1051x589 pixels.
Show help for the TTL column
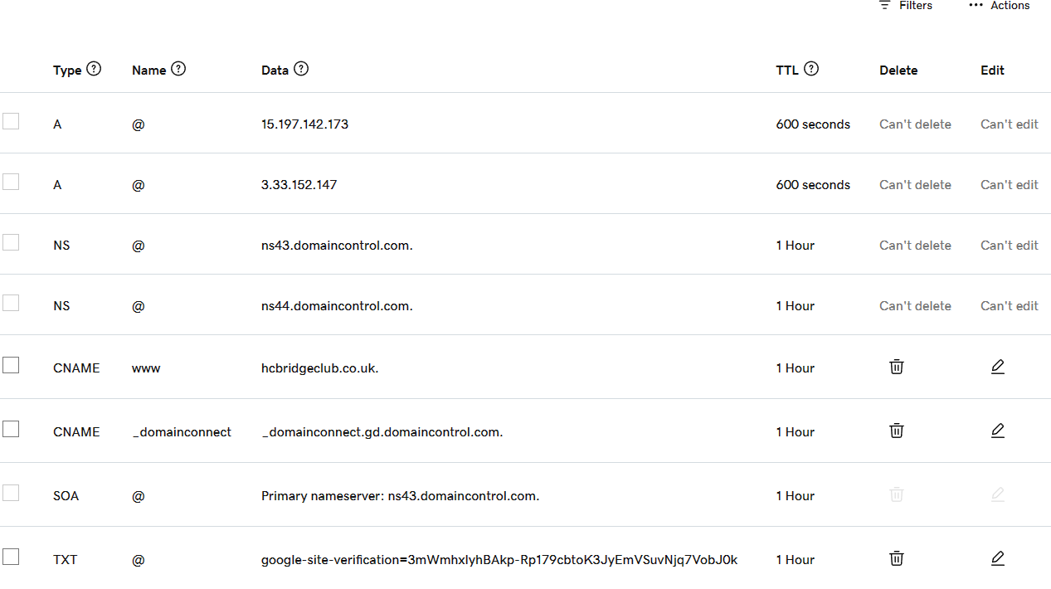point(811,69)
